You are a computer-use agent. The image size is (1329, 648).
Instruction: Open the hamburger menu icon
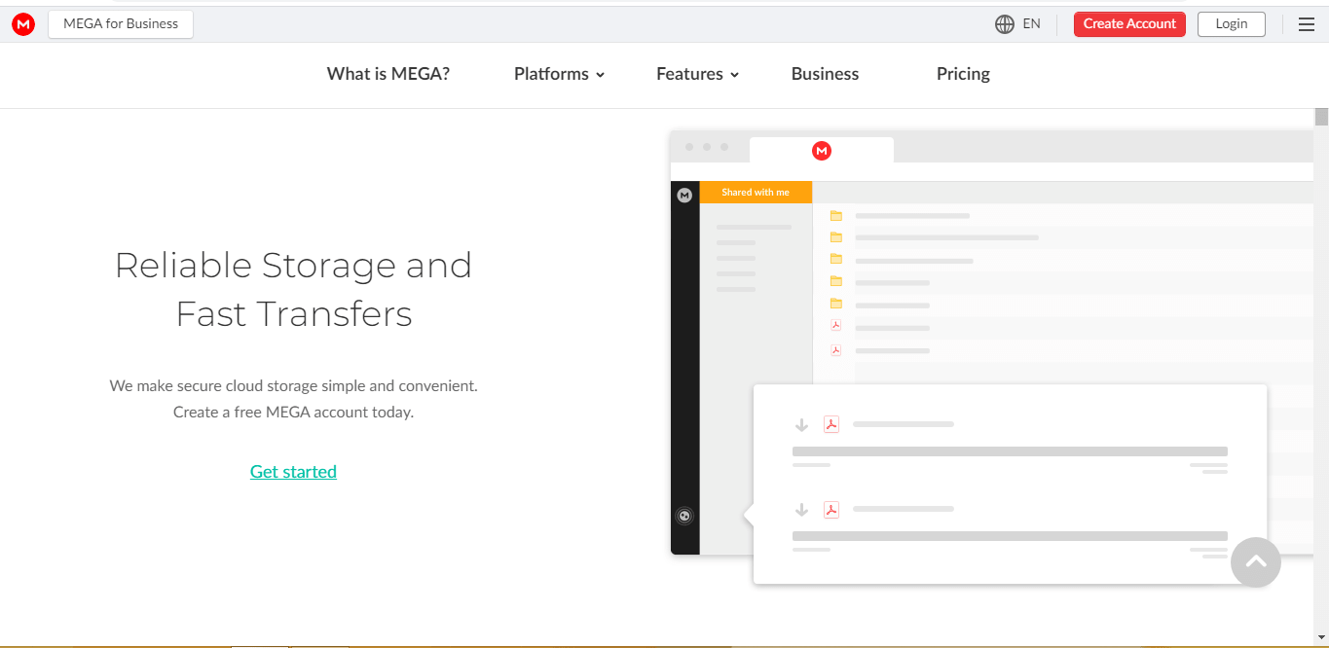[x=1307, y=24]
